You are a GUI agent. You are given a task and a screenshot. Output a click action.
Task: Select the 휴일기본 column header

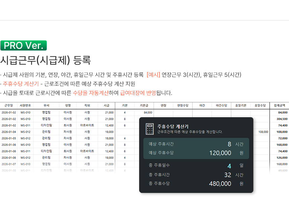241,106
